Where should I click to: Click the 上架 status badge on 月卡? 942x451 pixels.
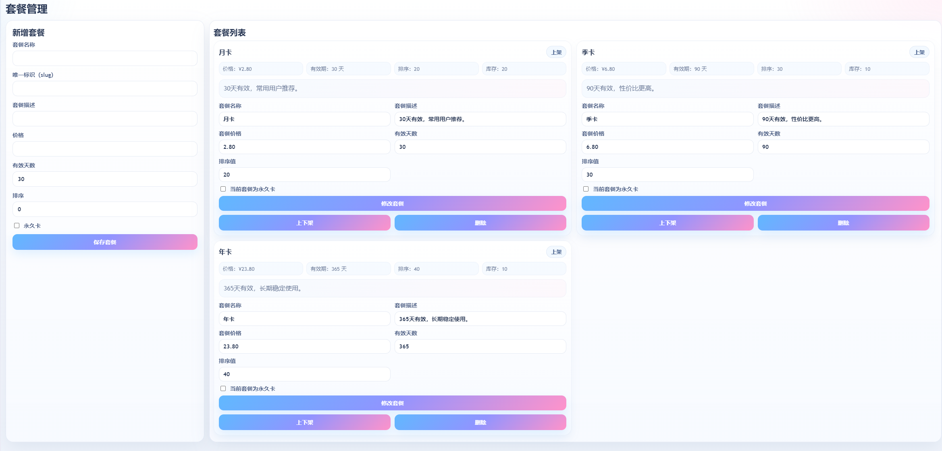pyautogui.click(x=556, y=52)
